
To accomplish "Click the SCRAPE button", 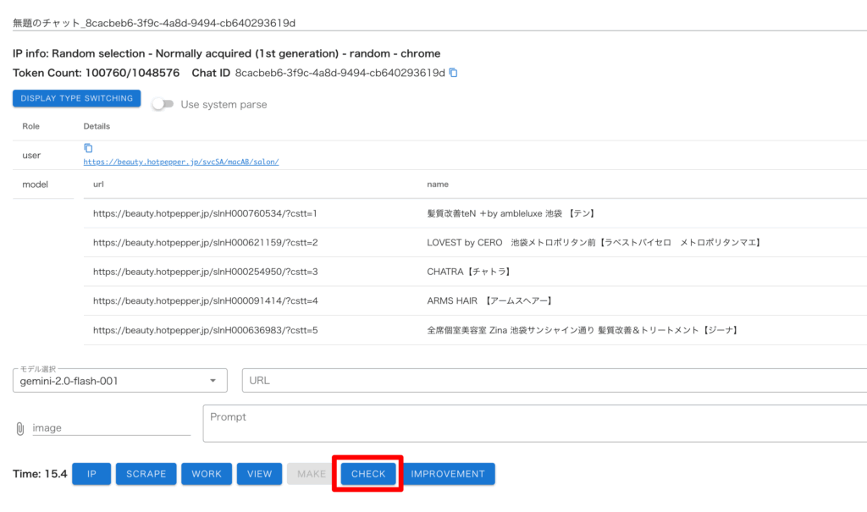I will point(146,474).
